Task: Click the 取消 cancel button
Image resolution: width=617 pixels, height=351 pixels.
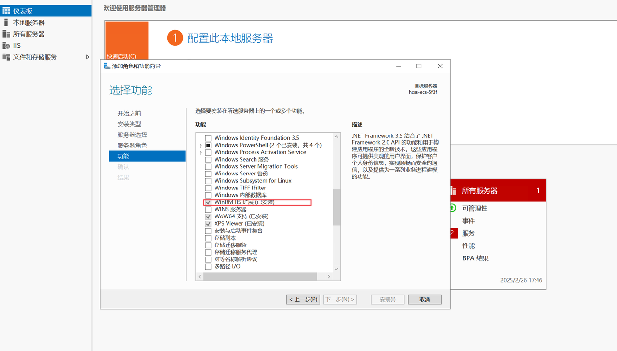Action: 425,299
